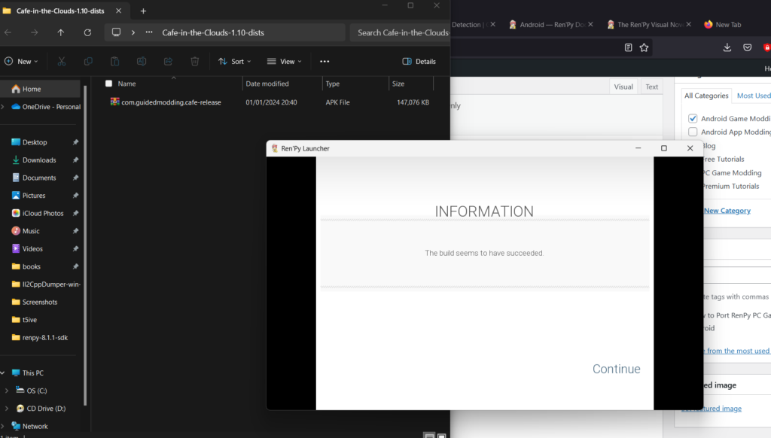The image size is (771, 438).
Task: Expand the OS (C:) drive node
Action: tap(6, 391)
